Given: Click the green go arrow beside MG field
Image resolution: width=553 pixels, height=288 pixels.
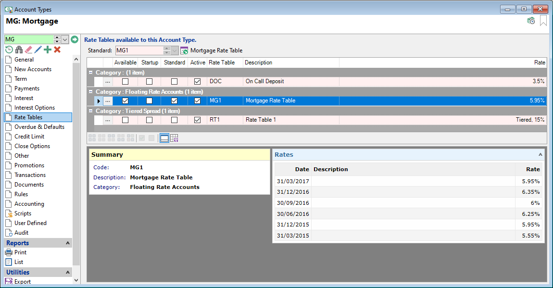Looking at the screenshot, I should [x=75, y=39].
